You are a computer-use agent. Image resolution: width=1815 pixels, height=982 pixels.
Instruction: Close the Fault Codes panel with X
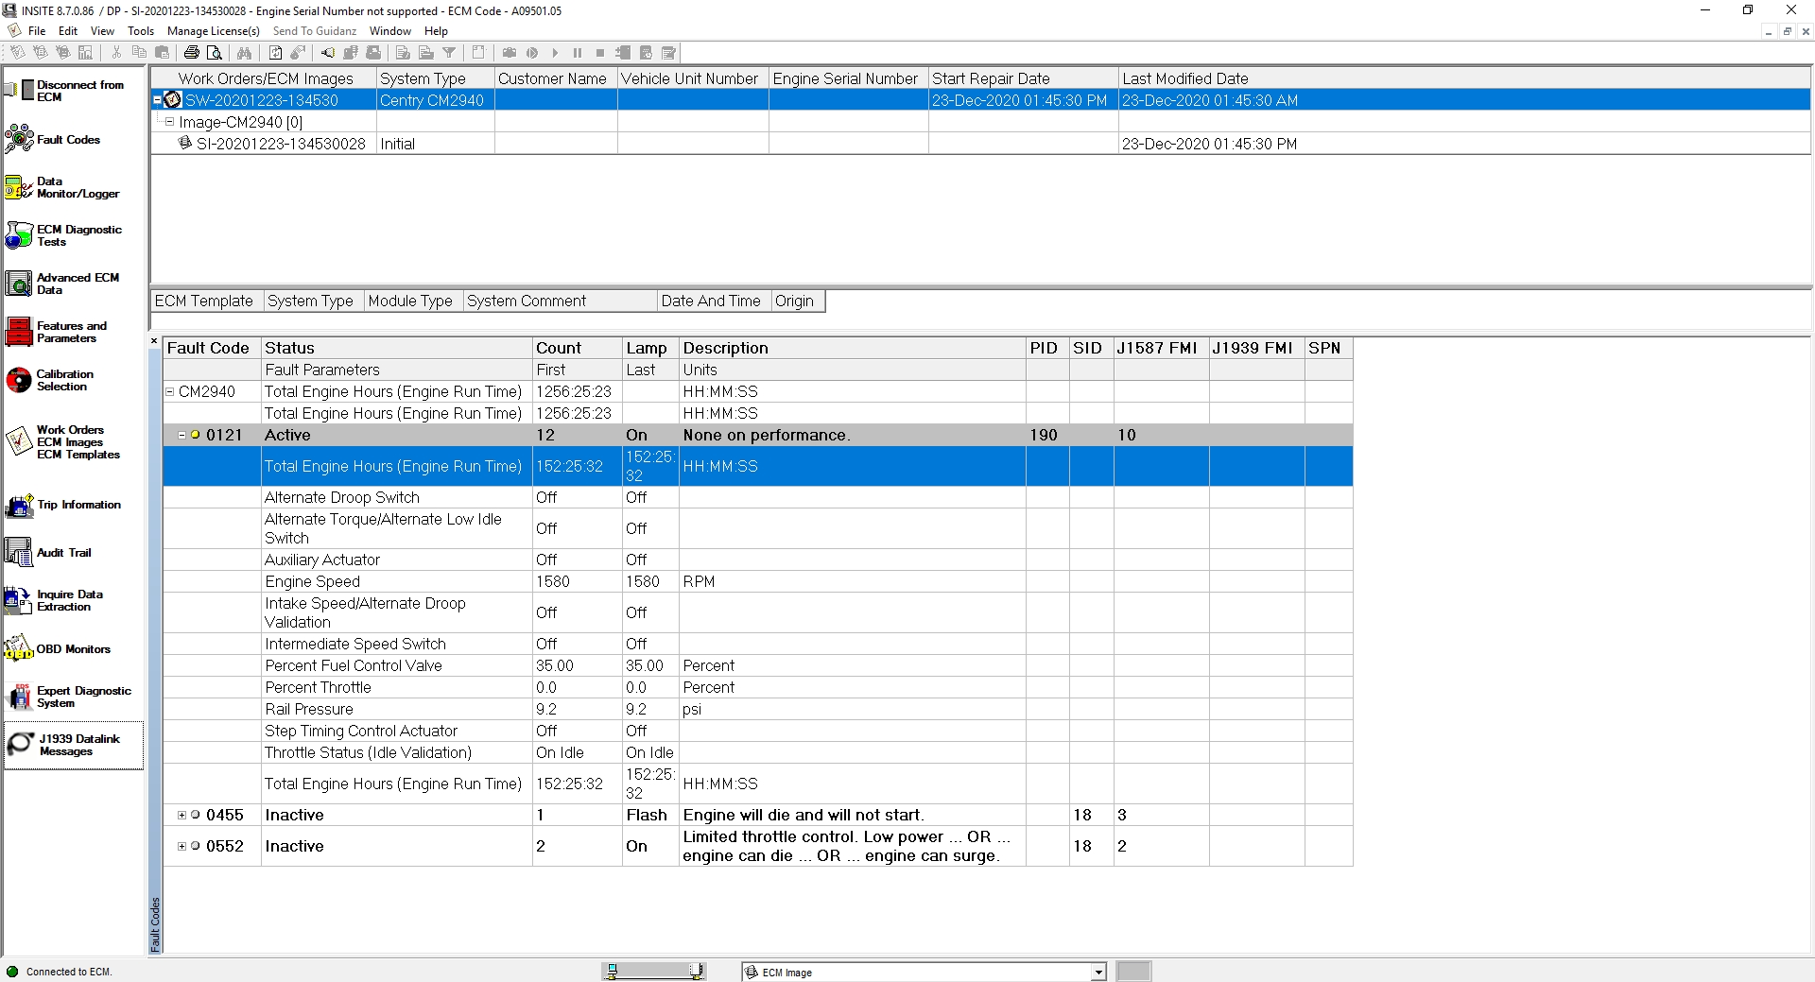click(154, 341)
